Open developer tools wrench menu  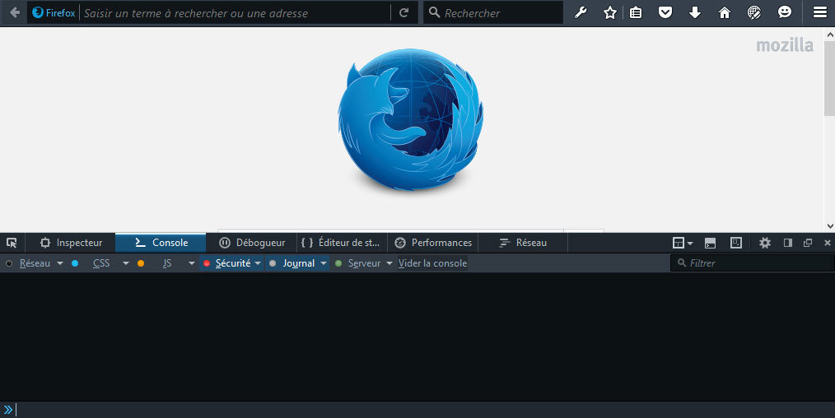tap(581, 13)
